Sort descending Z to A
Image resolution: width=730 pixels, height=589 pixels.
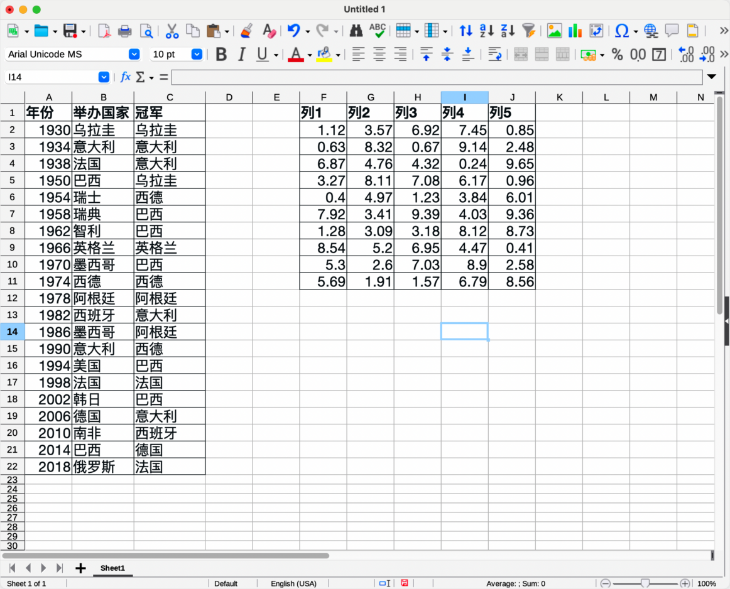(508, 31)
